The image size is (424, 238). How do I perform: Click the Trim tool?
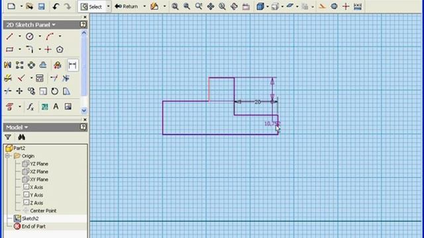pos(66,78)
